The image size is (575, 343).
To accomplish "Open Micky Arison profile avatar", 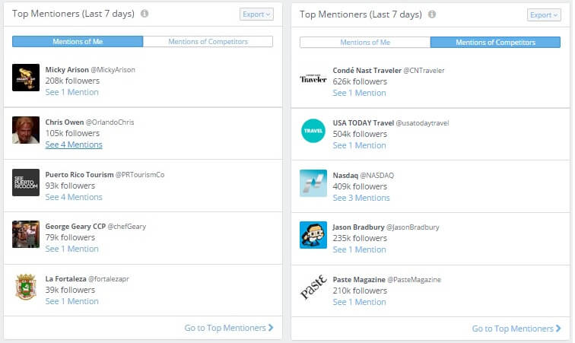I will 26,78.
